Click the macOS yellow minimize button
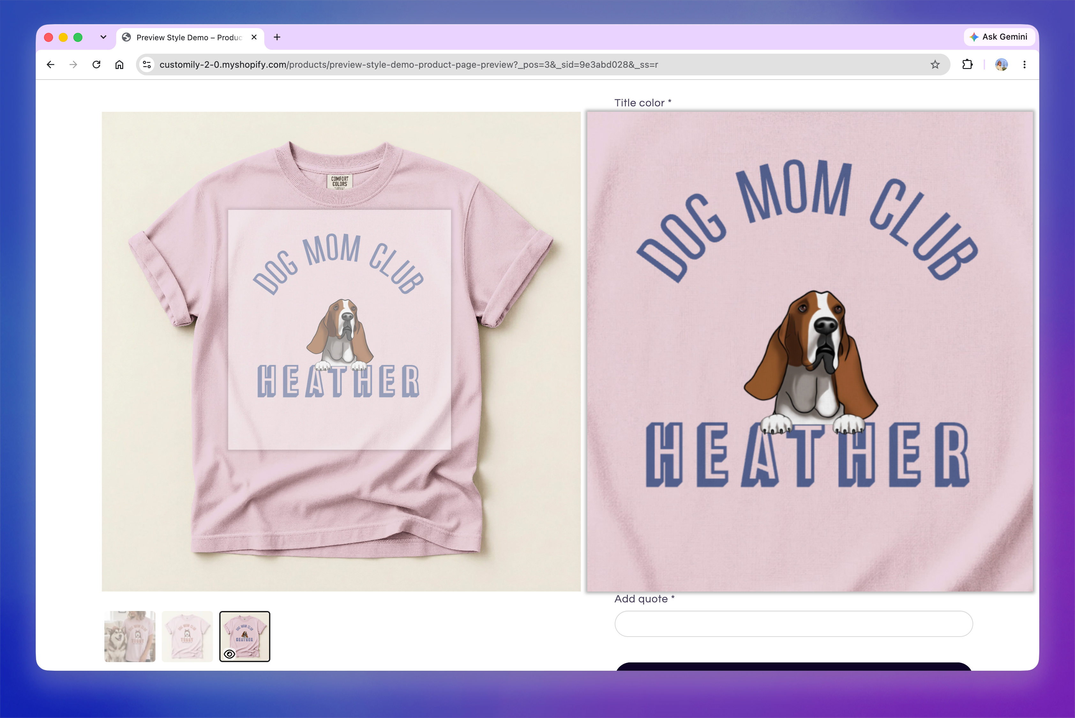Viewport: 1075px width, 718px height. [x=63, y=37]
